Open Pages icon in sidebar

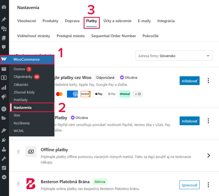(4, 38)
